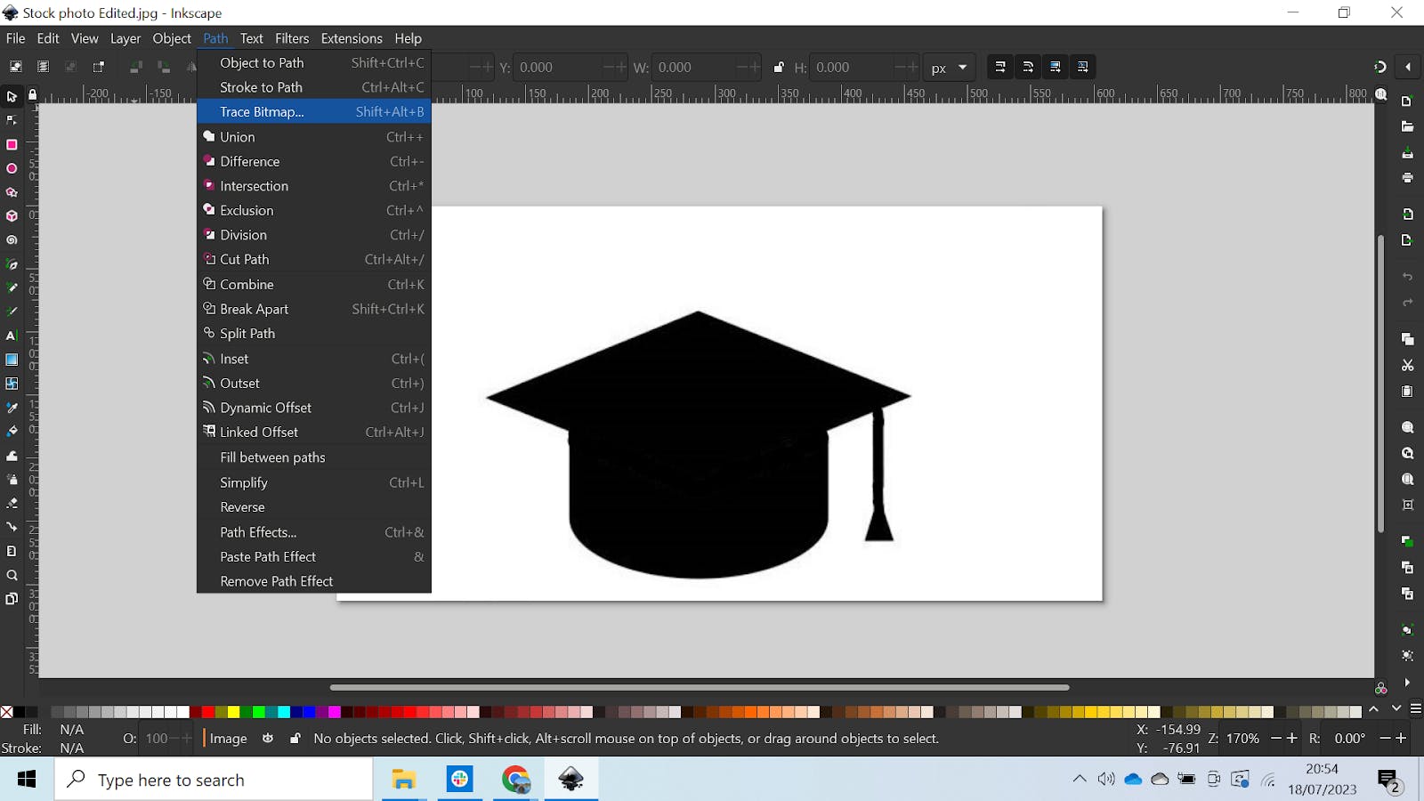Select the 3D Box tool
The width and height of the screenshot is (1424, 801).
point(12,216)
